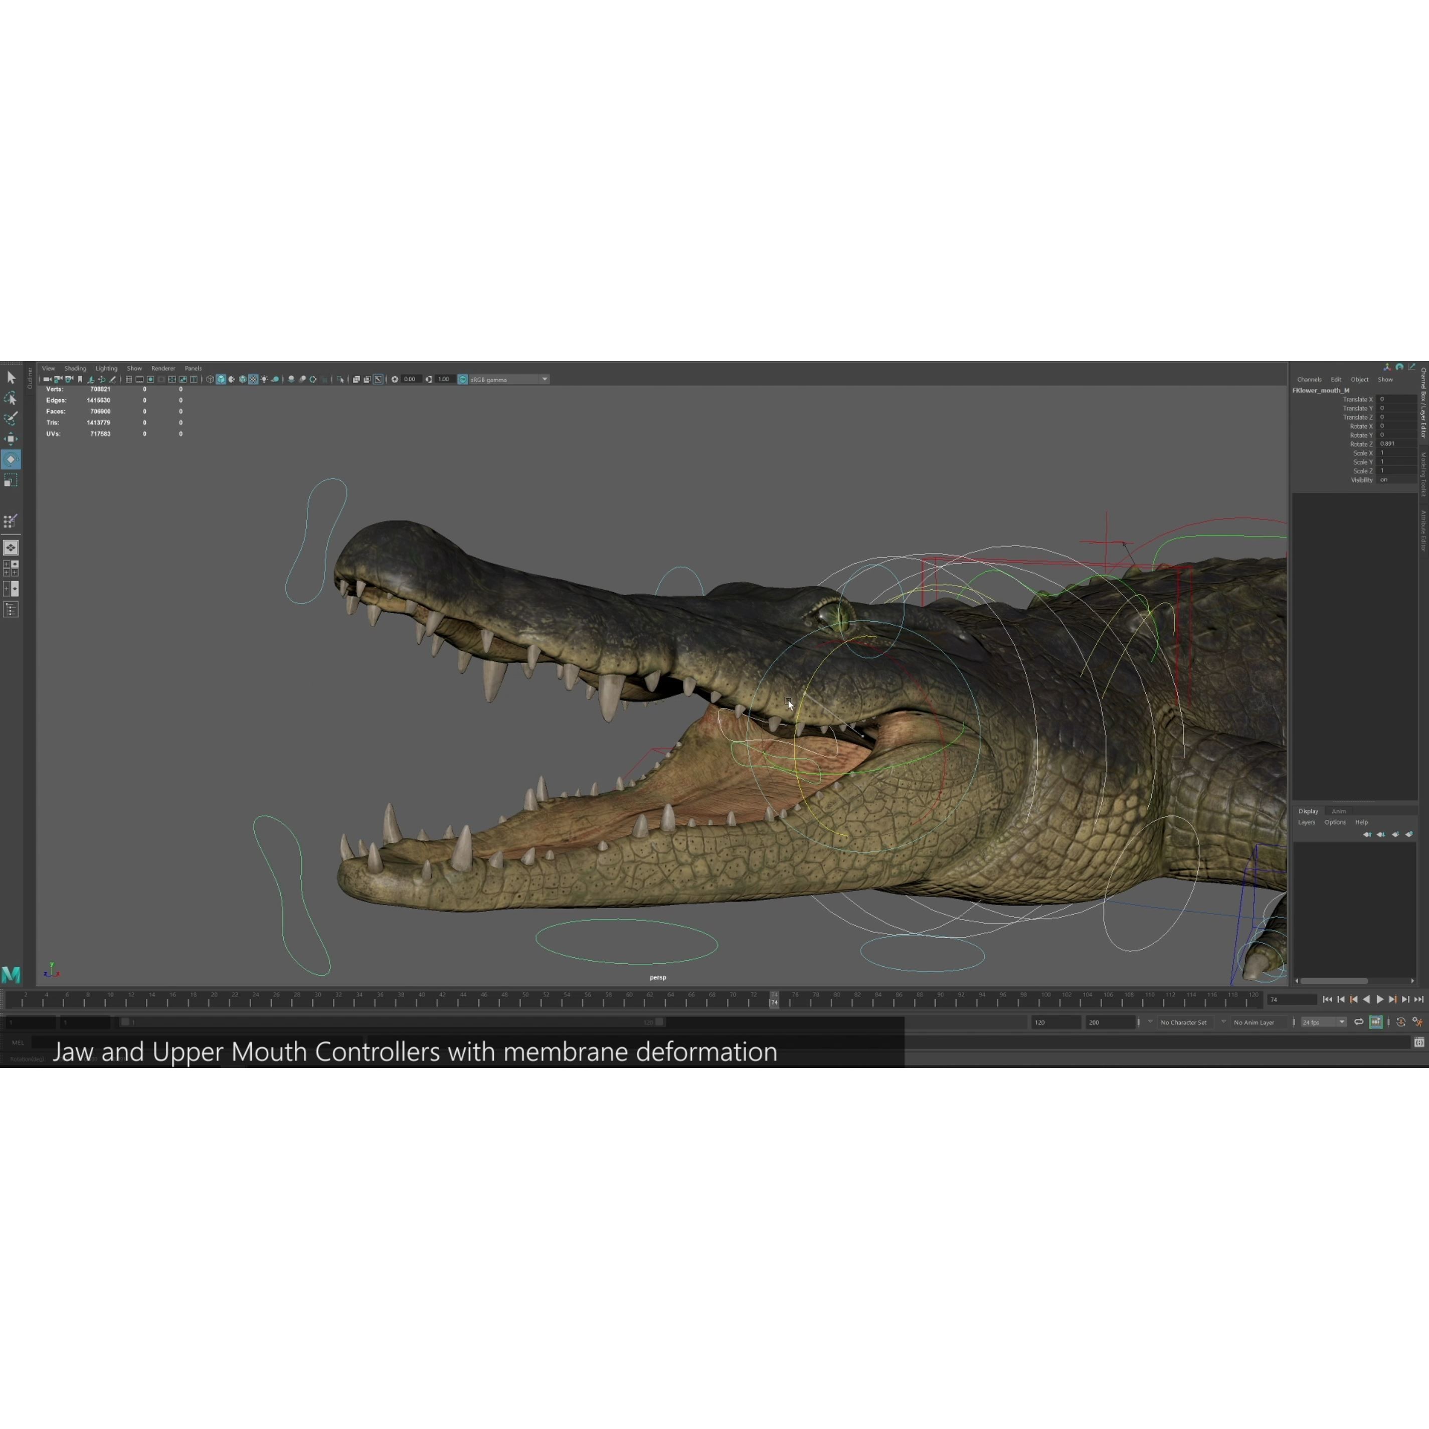Choose the Paint Selection tool
The image size is (1429, 1429).
click(x=11, y=419)
